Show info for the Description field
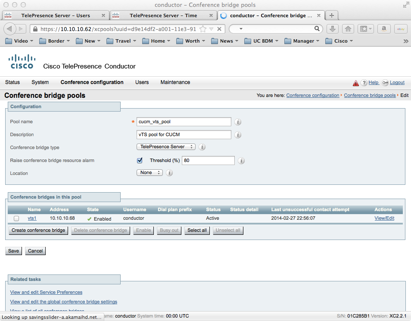This screenshot has width=411, height=321. [x=238, y=135]
